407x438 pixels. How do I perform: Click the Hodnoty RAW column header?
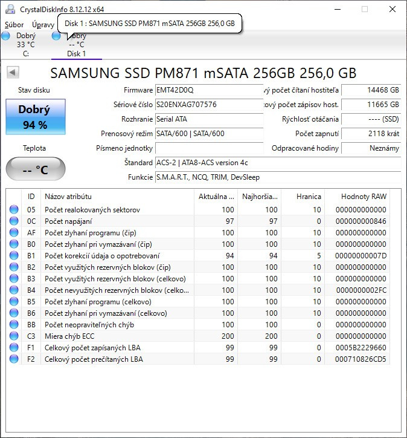(357, 197)
